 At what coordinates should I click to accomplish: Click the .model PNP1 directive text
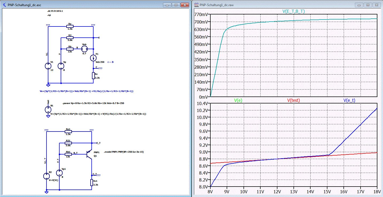click(123, 152)
